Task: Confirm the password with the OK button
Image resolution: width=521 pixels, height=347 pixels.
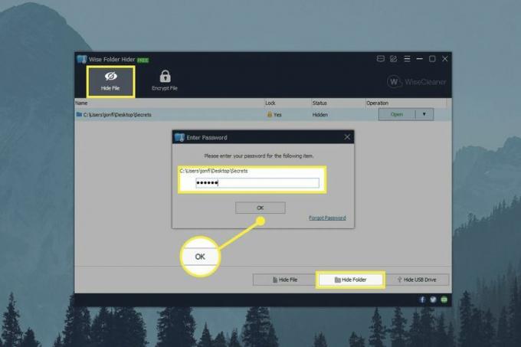Action: pos(260,208)
